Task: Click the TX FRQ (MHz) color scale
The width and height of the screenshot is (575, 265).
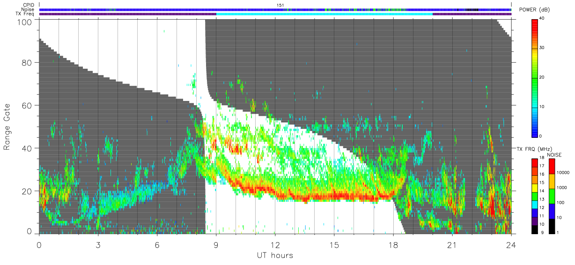Action: pyautogui.click(x=535, y=196)
